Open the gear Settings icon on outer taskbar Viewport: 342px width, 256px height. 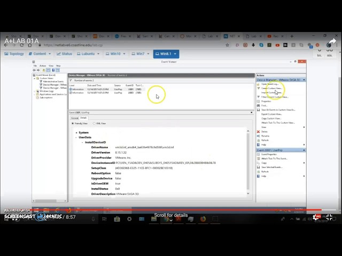(x=129, y=219)
